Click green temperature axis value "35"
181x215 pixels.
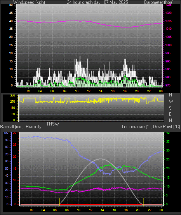click(168, 142)
